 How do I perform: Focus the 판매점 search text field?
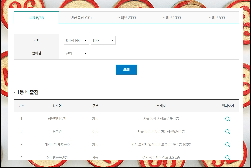coord(115,53)
